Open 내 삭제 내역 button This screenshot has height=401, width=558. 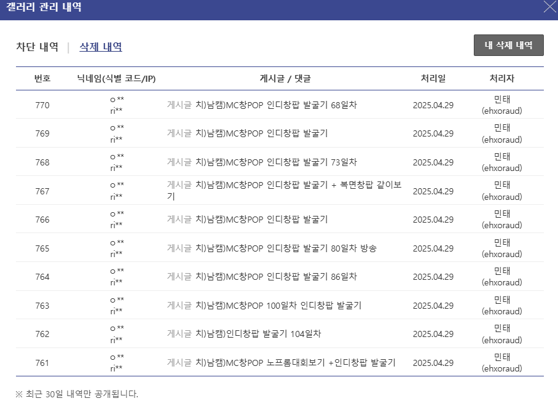509,46
